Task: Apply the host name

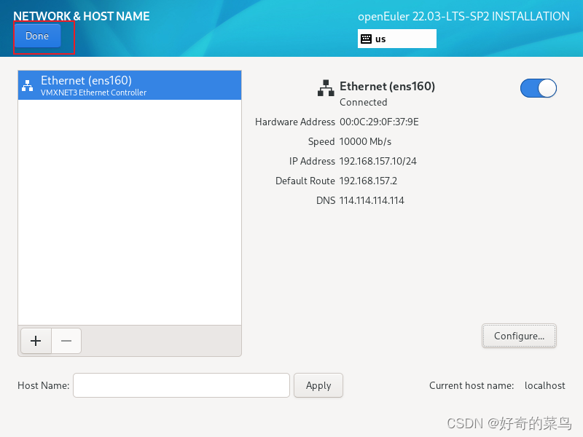Action: [x=318, y=385]
